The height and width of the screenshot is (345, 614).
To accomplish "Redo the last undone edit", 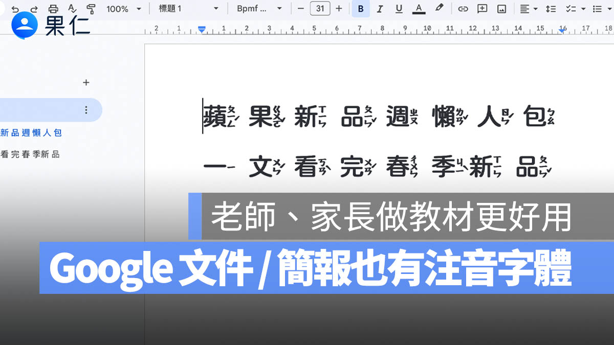I will [34, 9].
